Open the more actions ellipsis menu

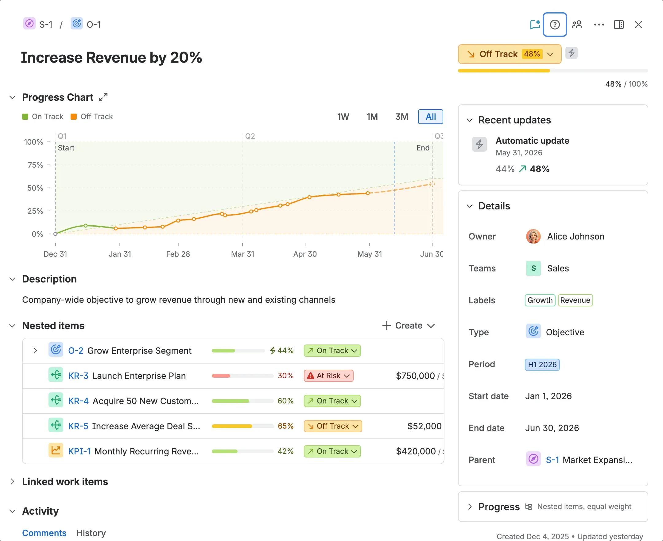[x=599, y=24]
